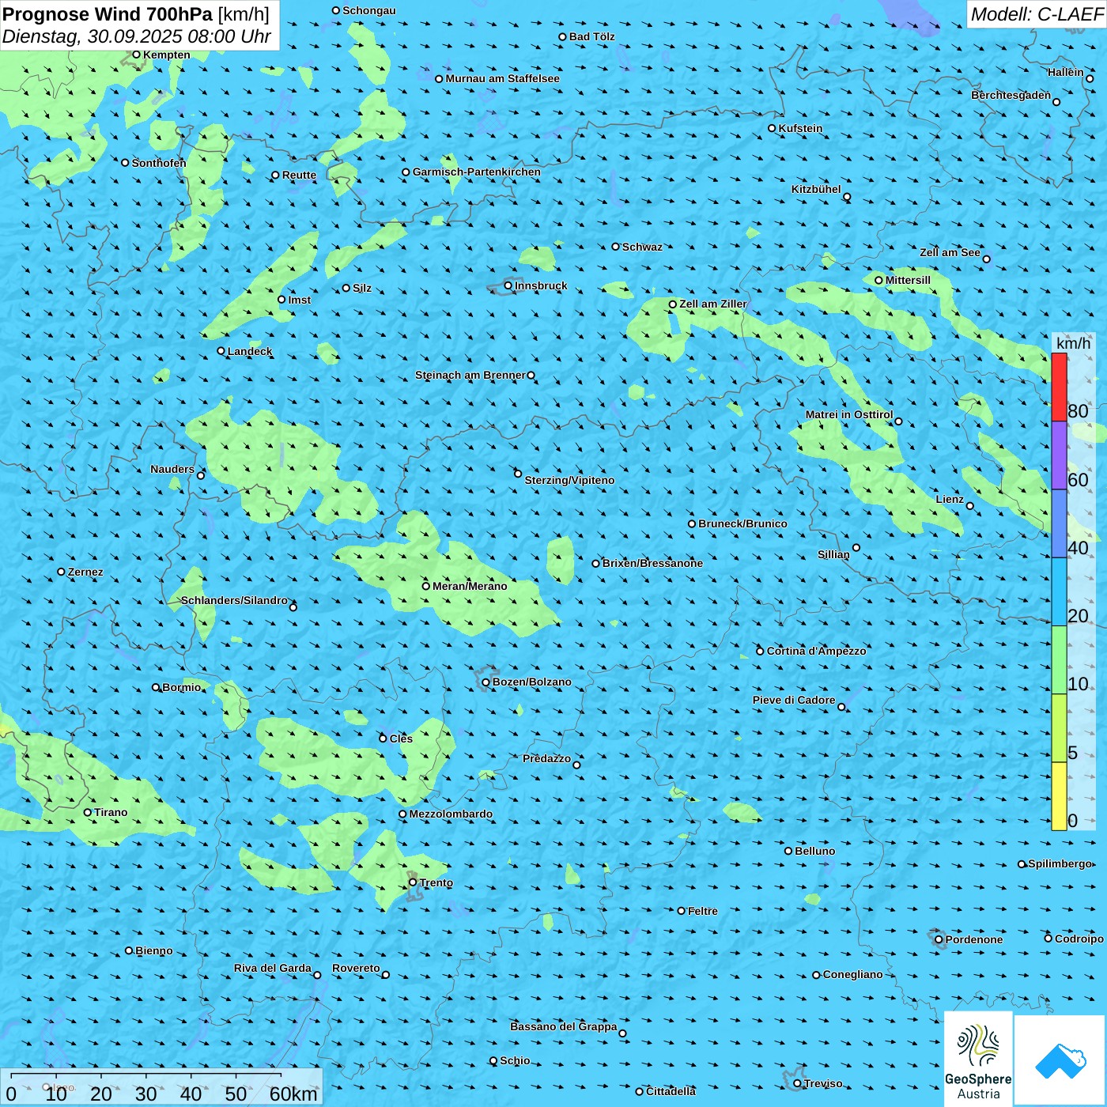Viewport: 1107px width, 1107px height.
Task: Click the 'Bad Tölz' city label
Action: pos(591,36)
